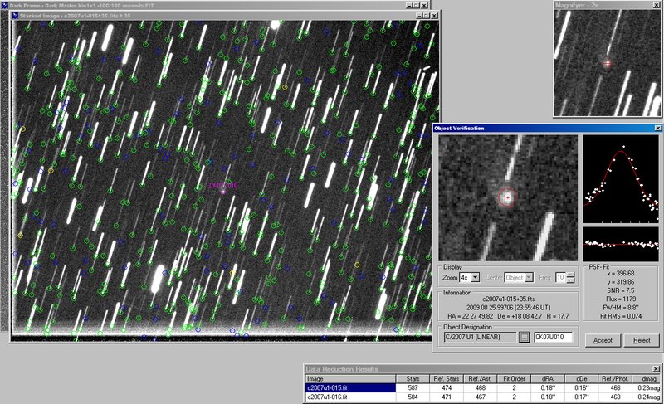Screen dimensions: 664x404
Task: Click the Stars value 584
Action: point(413,397)
